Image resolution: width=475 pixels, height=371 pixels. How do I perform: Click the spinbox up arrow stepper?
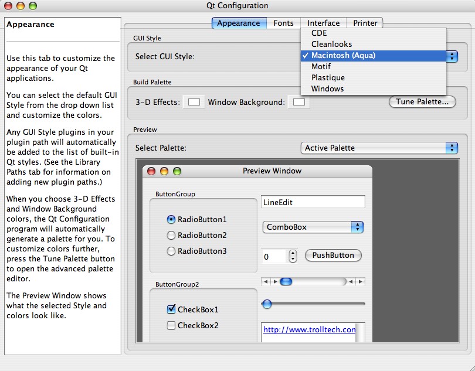pyautogui.click(x=293, y=253)
